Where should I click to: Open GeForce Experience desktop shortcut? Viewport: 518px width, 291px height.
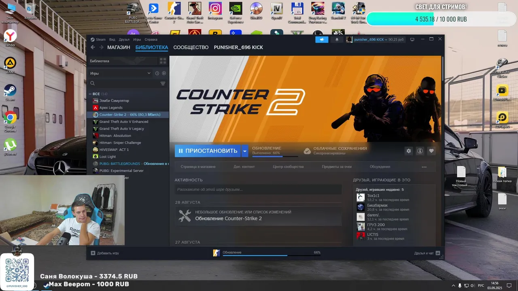point(236,13)
